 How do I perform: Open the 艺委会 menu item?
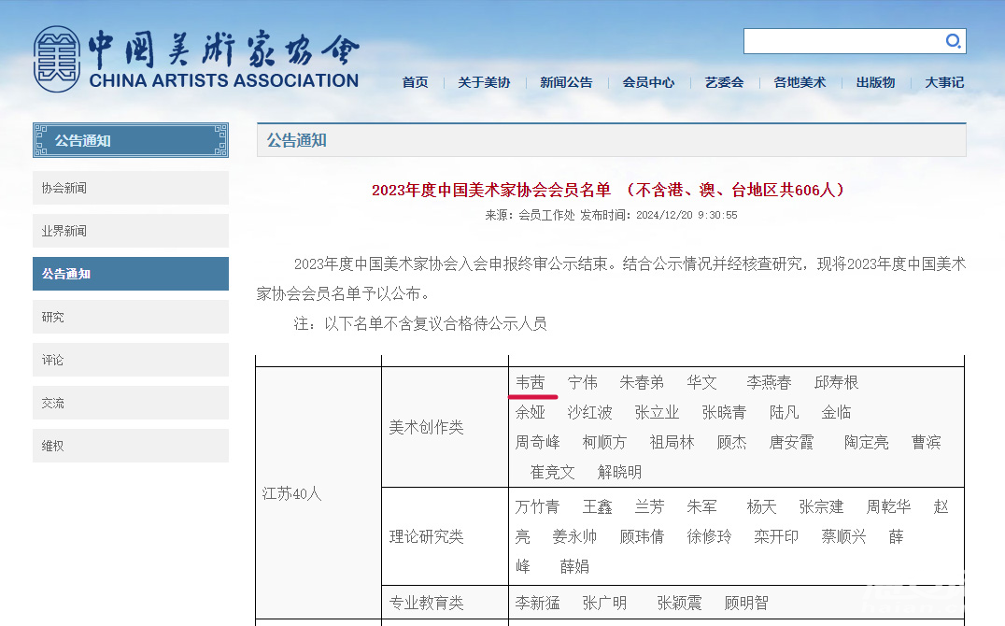click(x=724, y=83)
